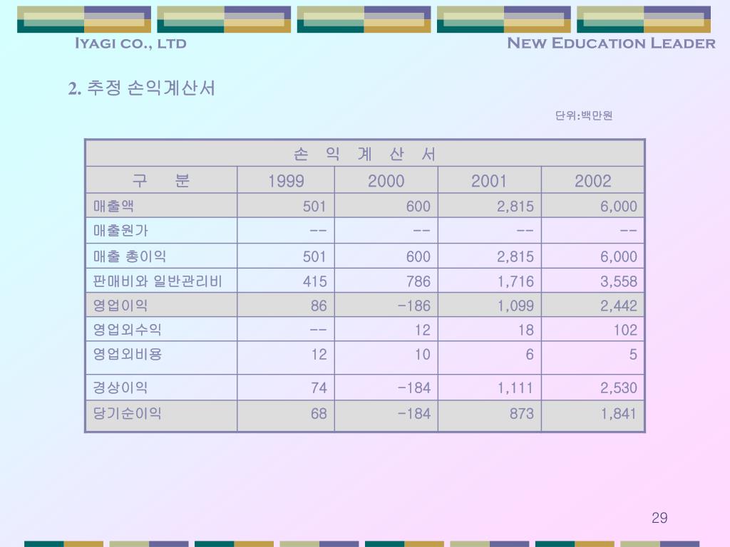Select the 2001 column header
Image resolution: width=730 pixels, height=547 pixels.
tap(489, 181)
